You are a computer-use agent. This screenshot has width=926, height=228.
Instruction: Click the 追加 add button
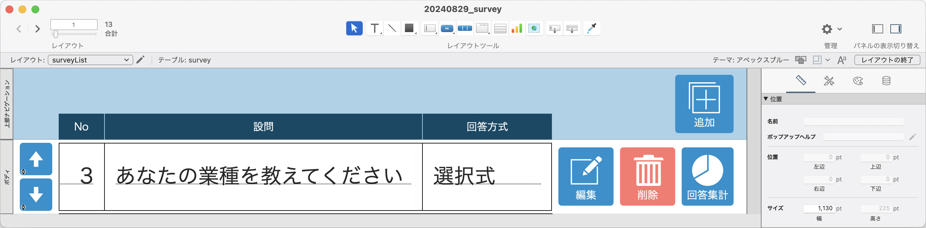[x=704, y=104]
